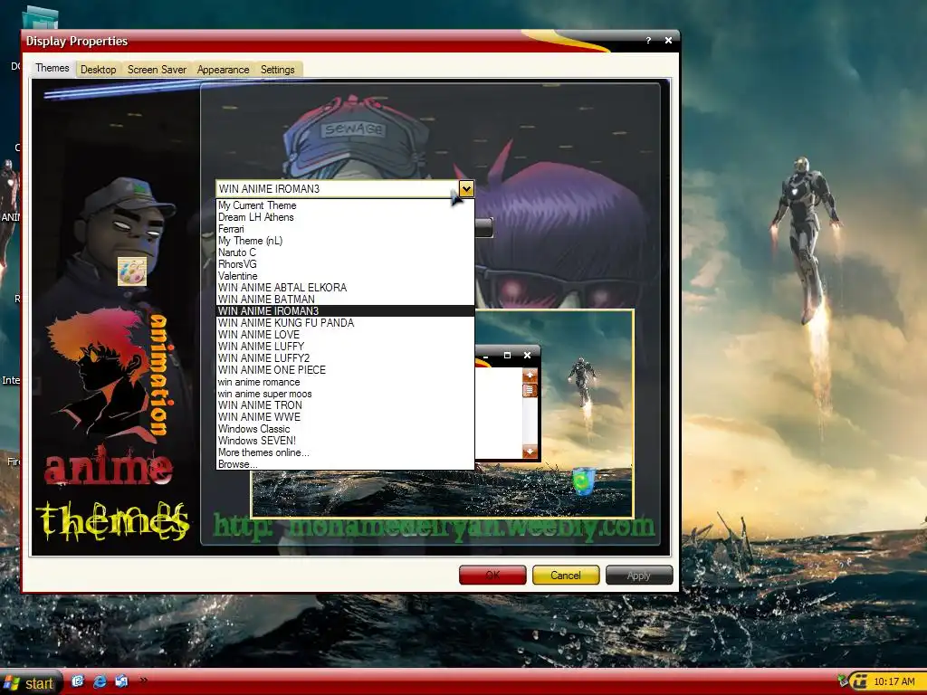Choose Windows Classic theme
The height and width of the screenshot is (695, 927).
345,428
